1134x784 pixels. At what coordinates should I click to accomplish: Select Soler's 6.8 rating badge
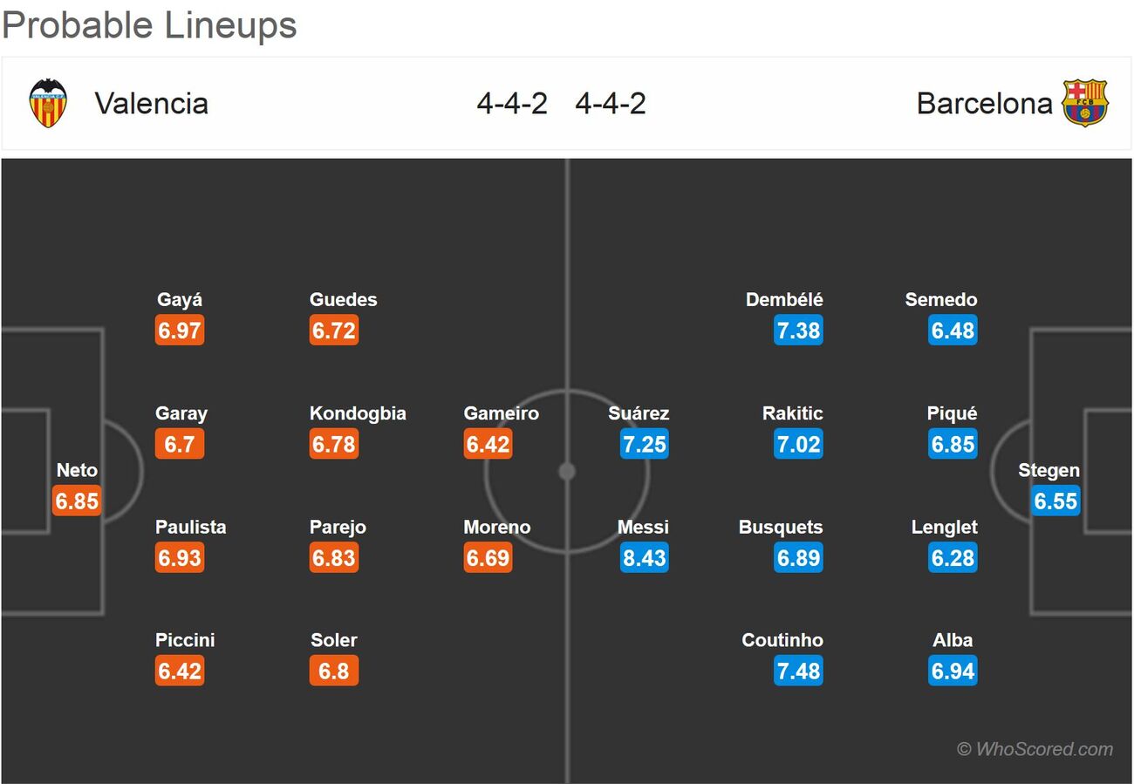point(334,671)
